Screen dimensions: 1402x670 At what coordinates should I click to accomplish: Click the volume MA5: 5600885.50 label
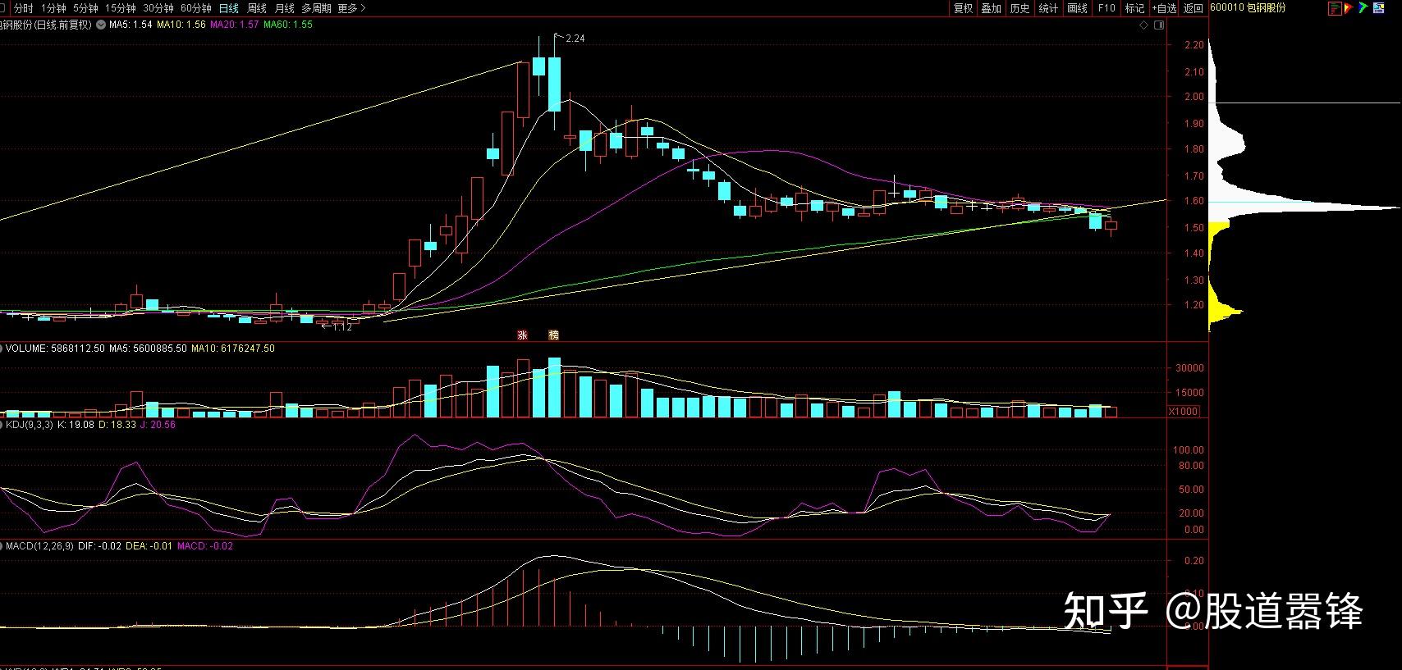coord(148,349)
